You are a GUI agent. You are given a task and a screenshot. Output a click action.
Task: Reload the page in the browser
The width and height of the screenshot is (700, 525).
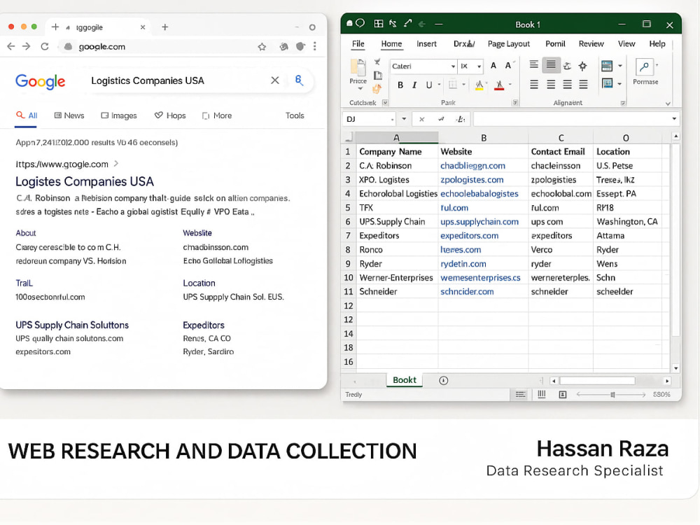coord(45,46)
